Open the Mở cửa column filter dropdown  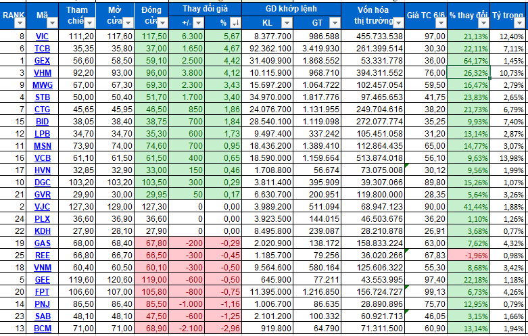(x=128, y=23)
